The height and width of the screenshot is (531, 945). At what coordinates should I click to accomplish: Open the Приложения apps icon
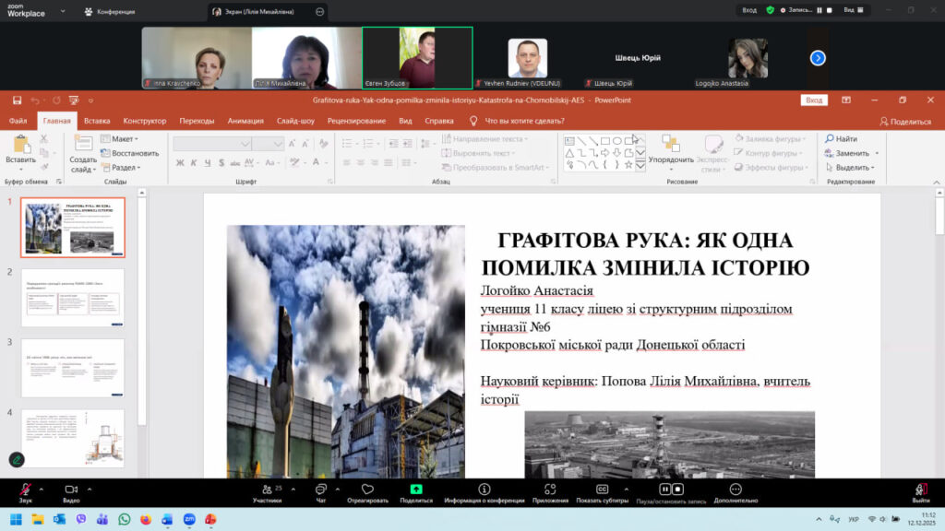coord(550,490)
